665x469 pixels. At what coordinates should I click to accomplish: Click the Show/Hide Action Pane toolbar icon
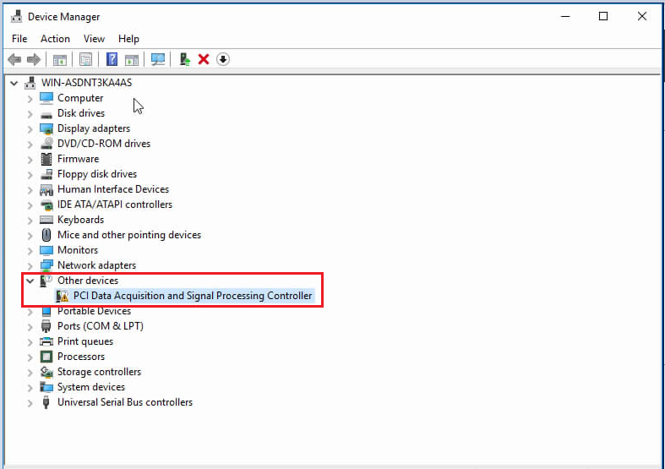click(132, 60)
